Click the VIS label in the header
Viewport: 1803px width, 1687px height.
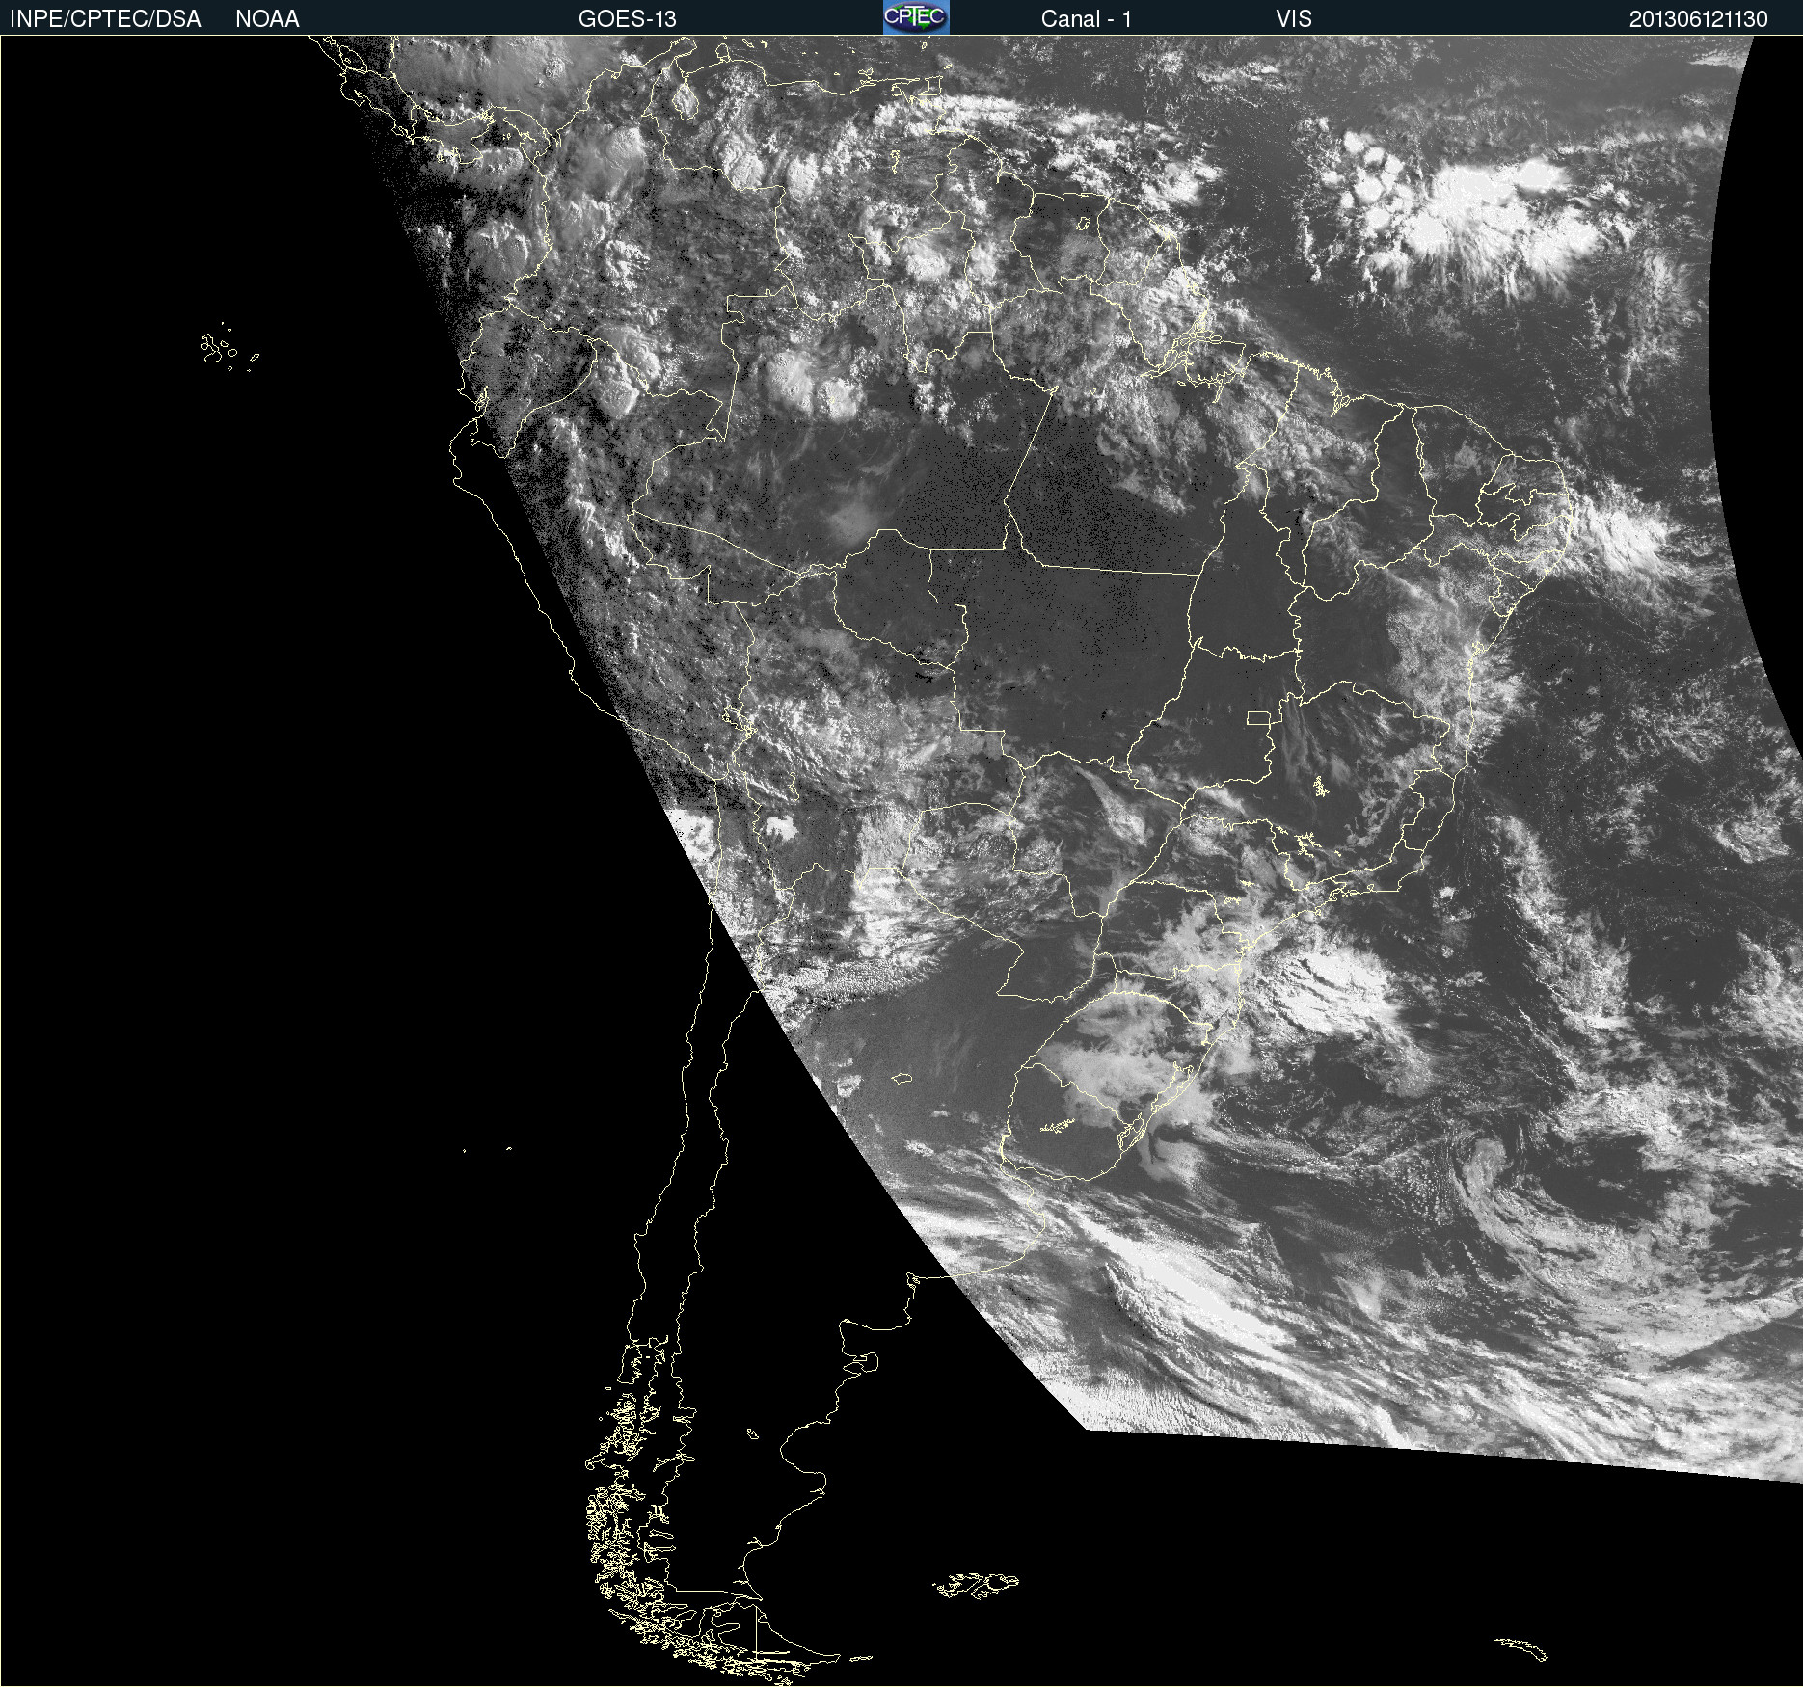(1293, 18)
